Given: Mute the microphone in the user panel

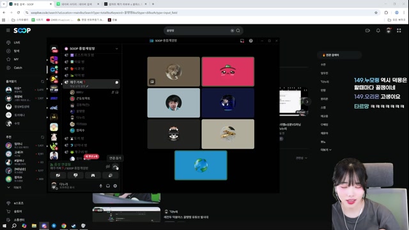Looking at the screenshot, I should coord(101,186).
